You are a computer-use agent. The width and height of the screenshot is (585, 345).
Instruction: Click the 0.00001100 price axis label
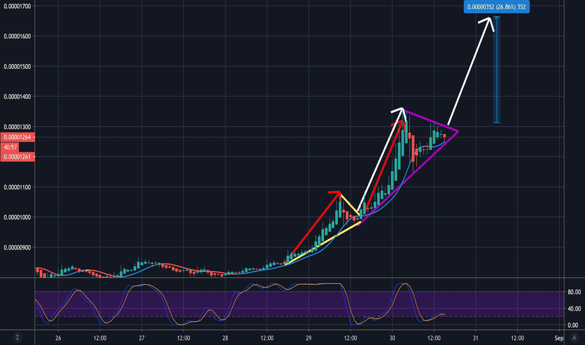coord(17,187)
